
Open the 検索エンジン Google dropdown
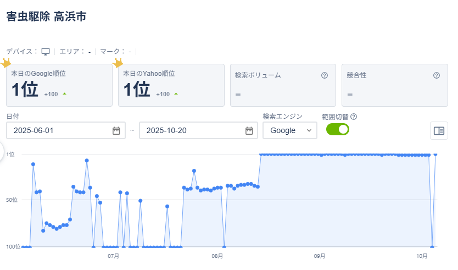point(289,130)
